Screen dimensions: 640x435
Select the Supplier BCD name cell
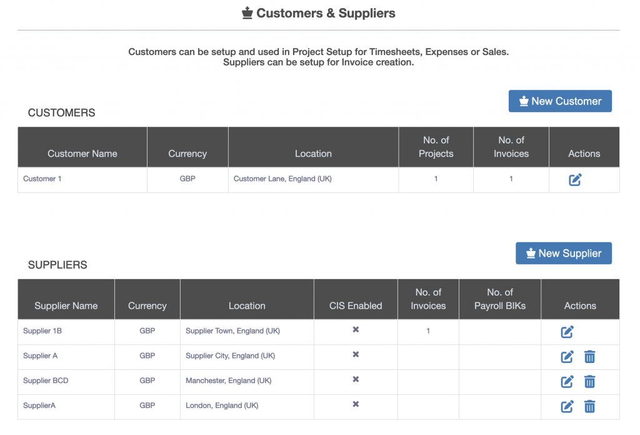point(46,381)
